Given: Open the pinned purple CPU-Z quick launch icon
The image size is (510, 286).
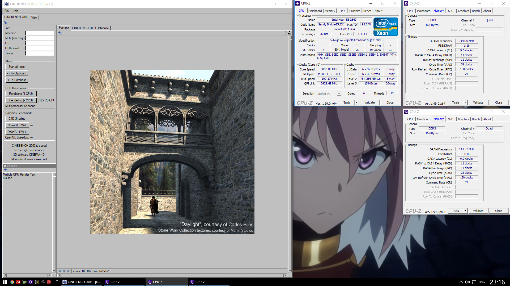Looking at the screenshot, I should click(31, 282).
